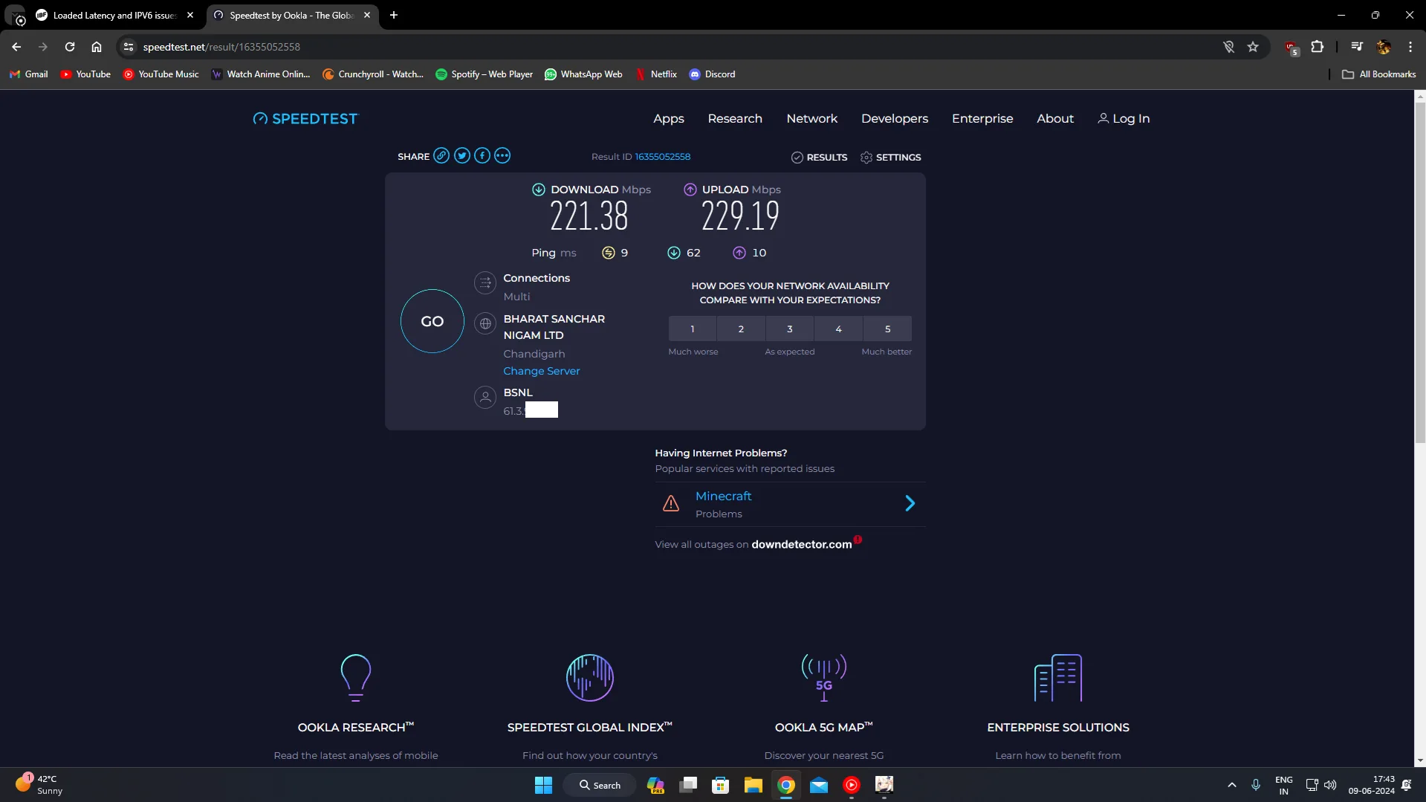
Task: Click the Change Server link
Action: (x=541, y=371)
